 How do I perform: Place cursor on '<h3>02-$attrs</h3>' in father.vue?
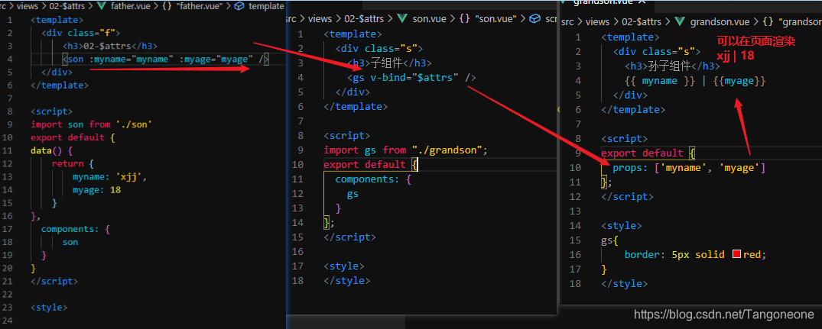(109, 46)
